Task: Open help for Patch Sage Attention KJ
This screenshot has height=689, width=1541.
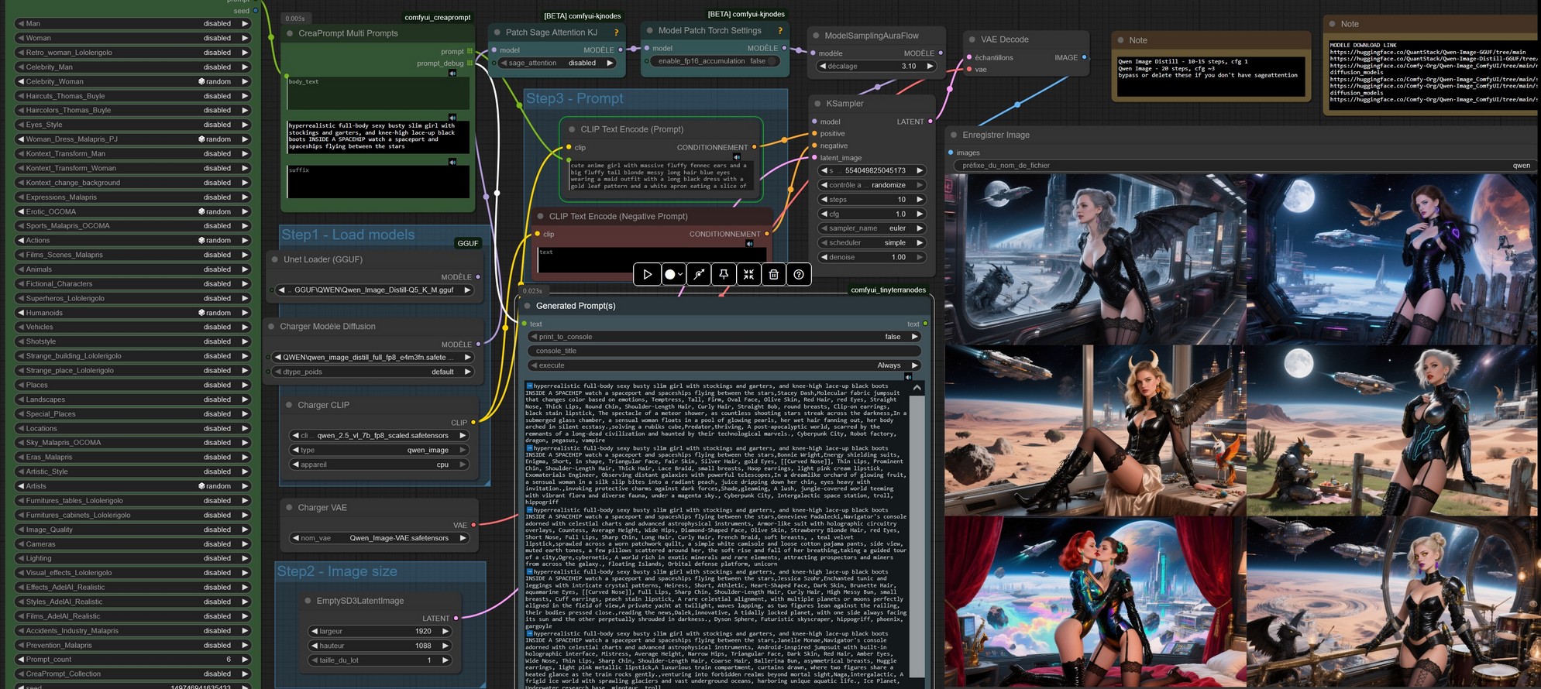Action: 616,33
